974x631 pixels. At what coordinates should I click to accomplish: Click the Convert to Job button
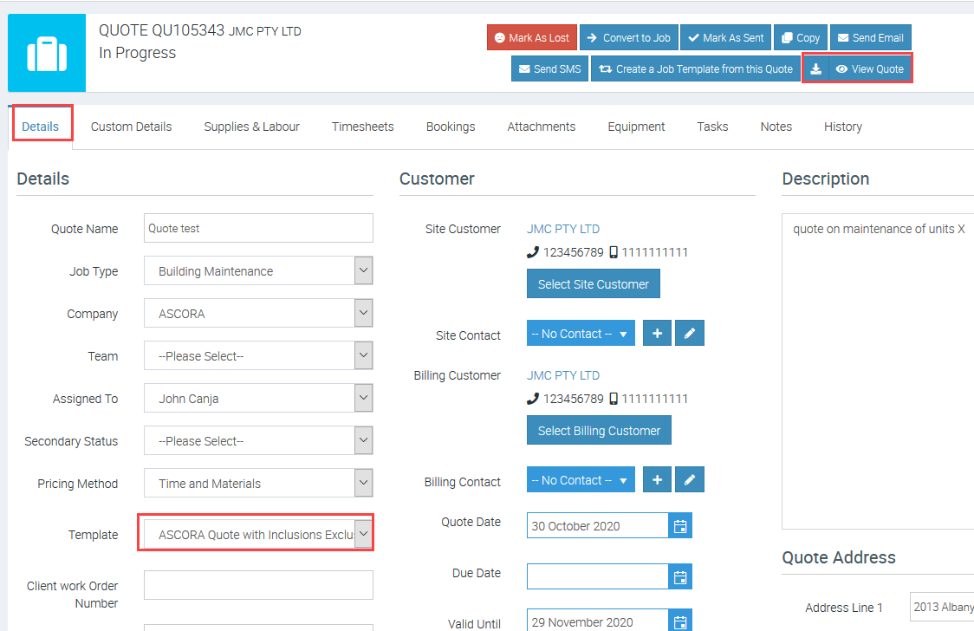point(628,38)
